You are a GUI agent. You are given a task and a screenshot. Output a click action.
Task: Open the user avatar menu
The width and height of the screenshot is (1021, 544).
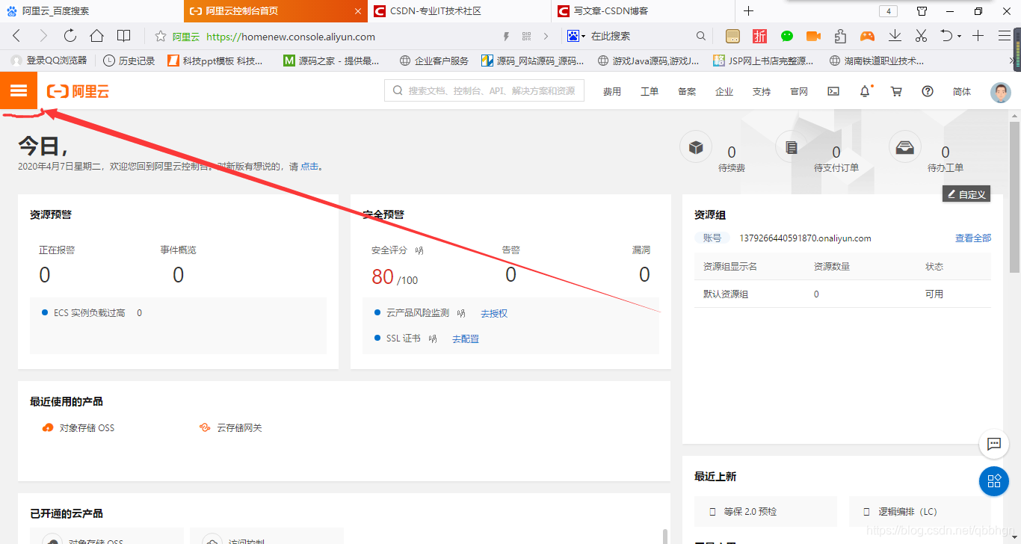(1000, 92)
